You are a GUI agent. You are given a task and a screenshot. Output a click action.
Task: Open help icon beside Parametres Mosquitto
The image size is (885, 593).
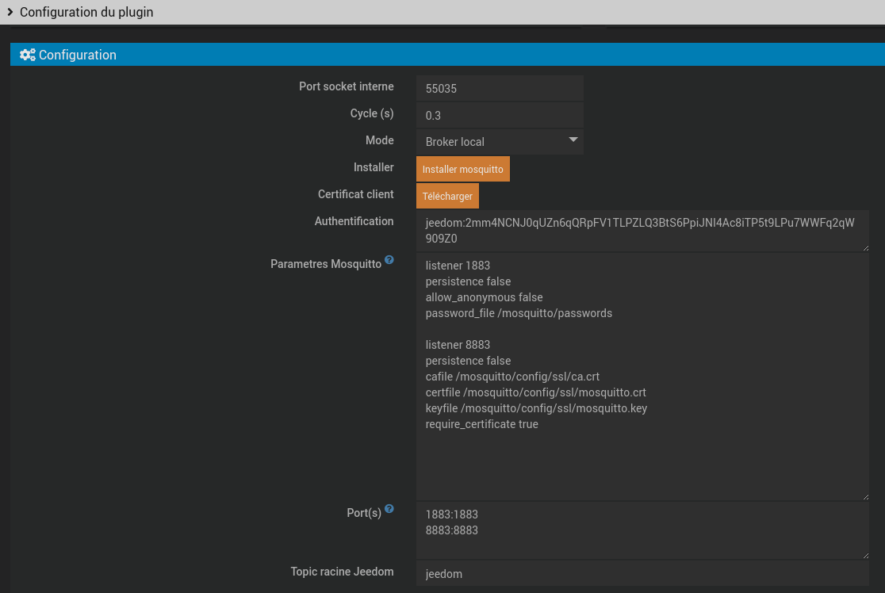pyautogui.click(x=389, y=260)
